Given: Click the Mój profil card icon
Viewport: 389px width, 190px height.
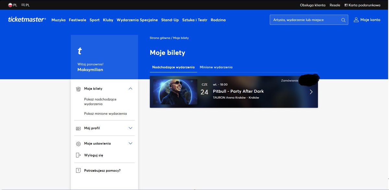Looking at the screenshot, I should [78, 128].
